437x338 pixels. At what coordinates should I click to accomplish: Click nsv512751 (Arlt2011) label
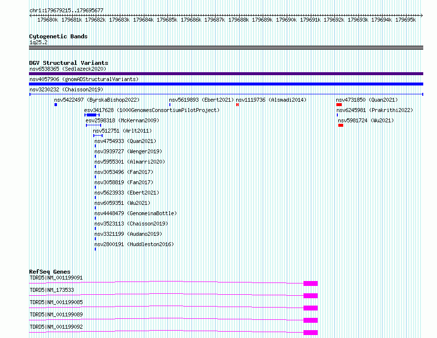(x=122, y=131)
